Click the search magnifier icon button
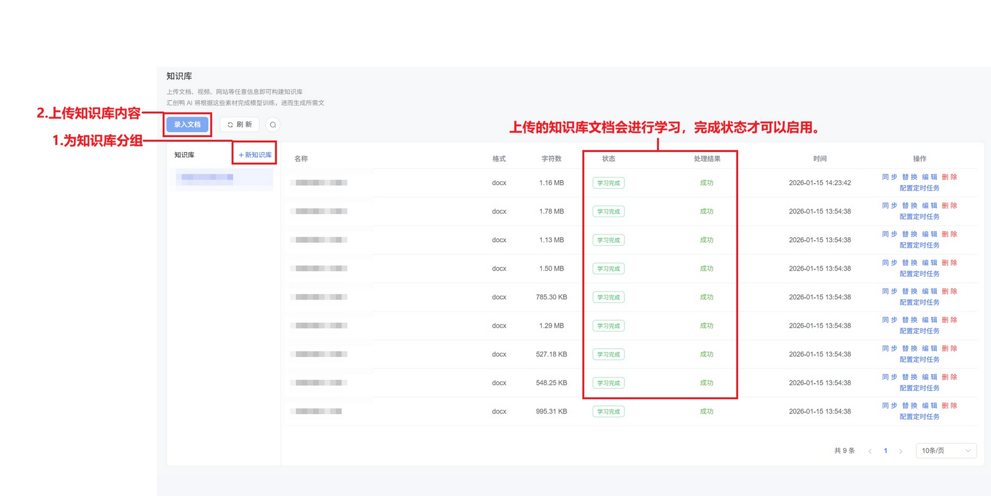This screenshot has height=496, width=991. click(x=273, y=125)
